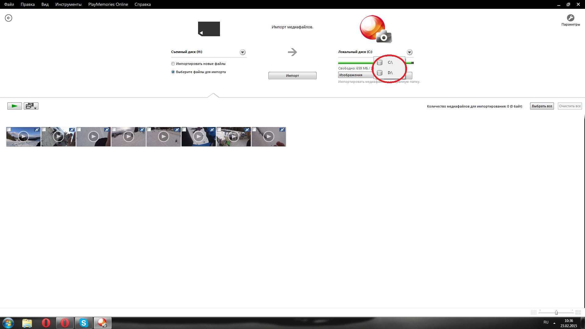585x329 pixels.
Task: Expand the removable disk (H:) dropdown
Action: pyautogui.click(x=243, y=52)
